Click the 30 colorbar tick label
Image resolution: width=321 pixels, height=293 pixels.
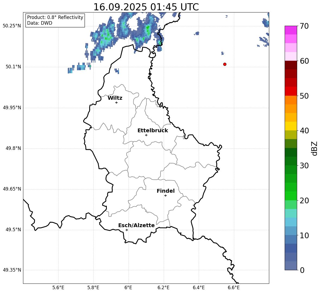click(304, 166)
